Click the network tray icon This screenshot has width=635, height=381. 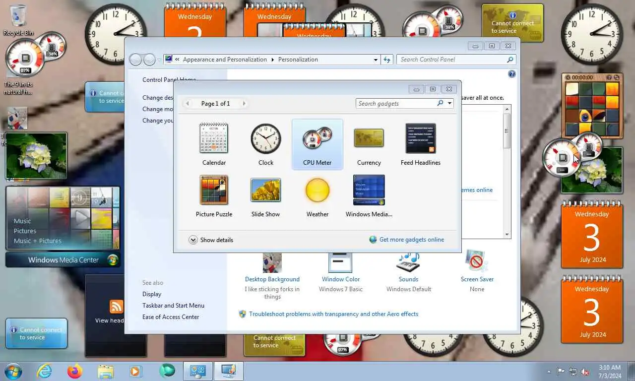[573, 372]
